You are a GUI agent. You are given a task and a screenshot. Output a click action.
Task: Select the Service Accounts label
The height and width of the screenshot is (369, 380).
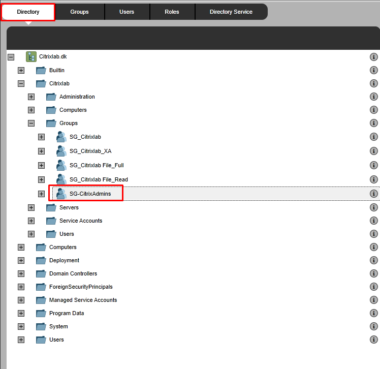[81, 221]
